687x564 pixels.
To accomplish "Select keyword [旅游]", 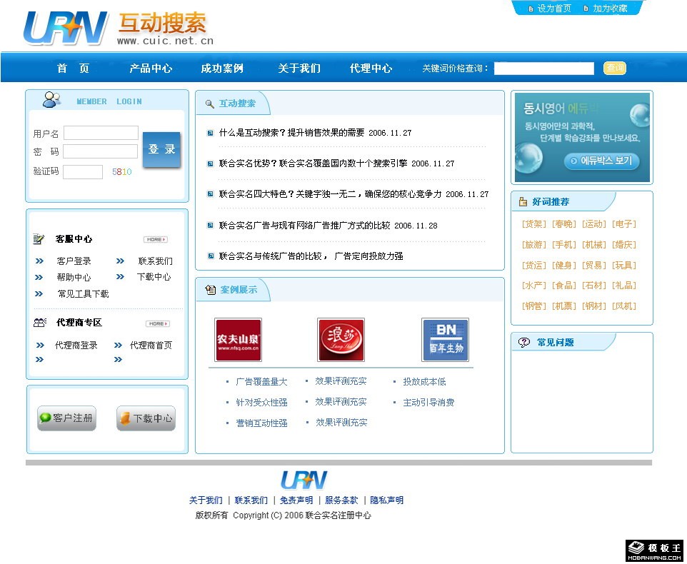I will coord(534,245).
